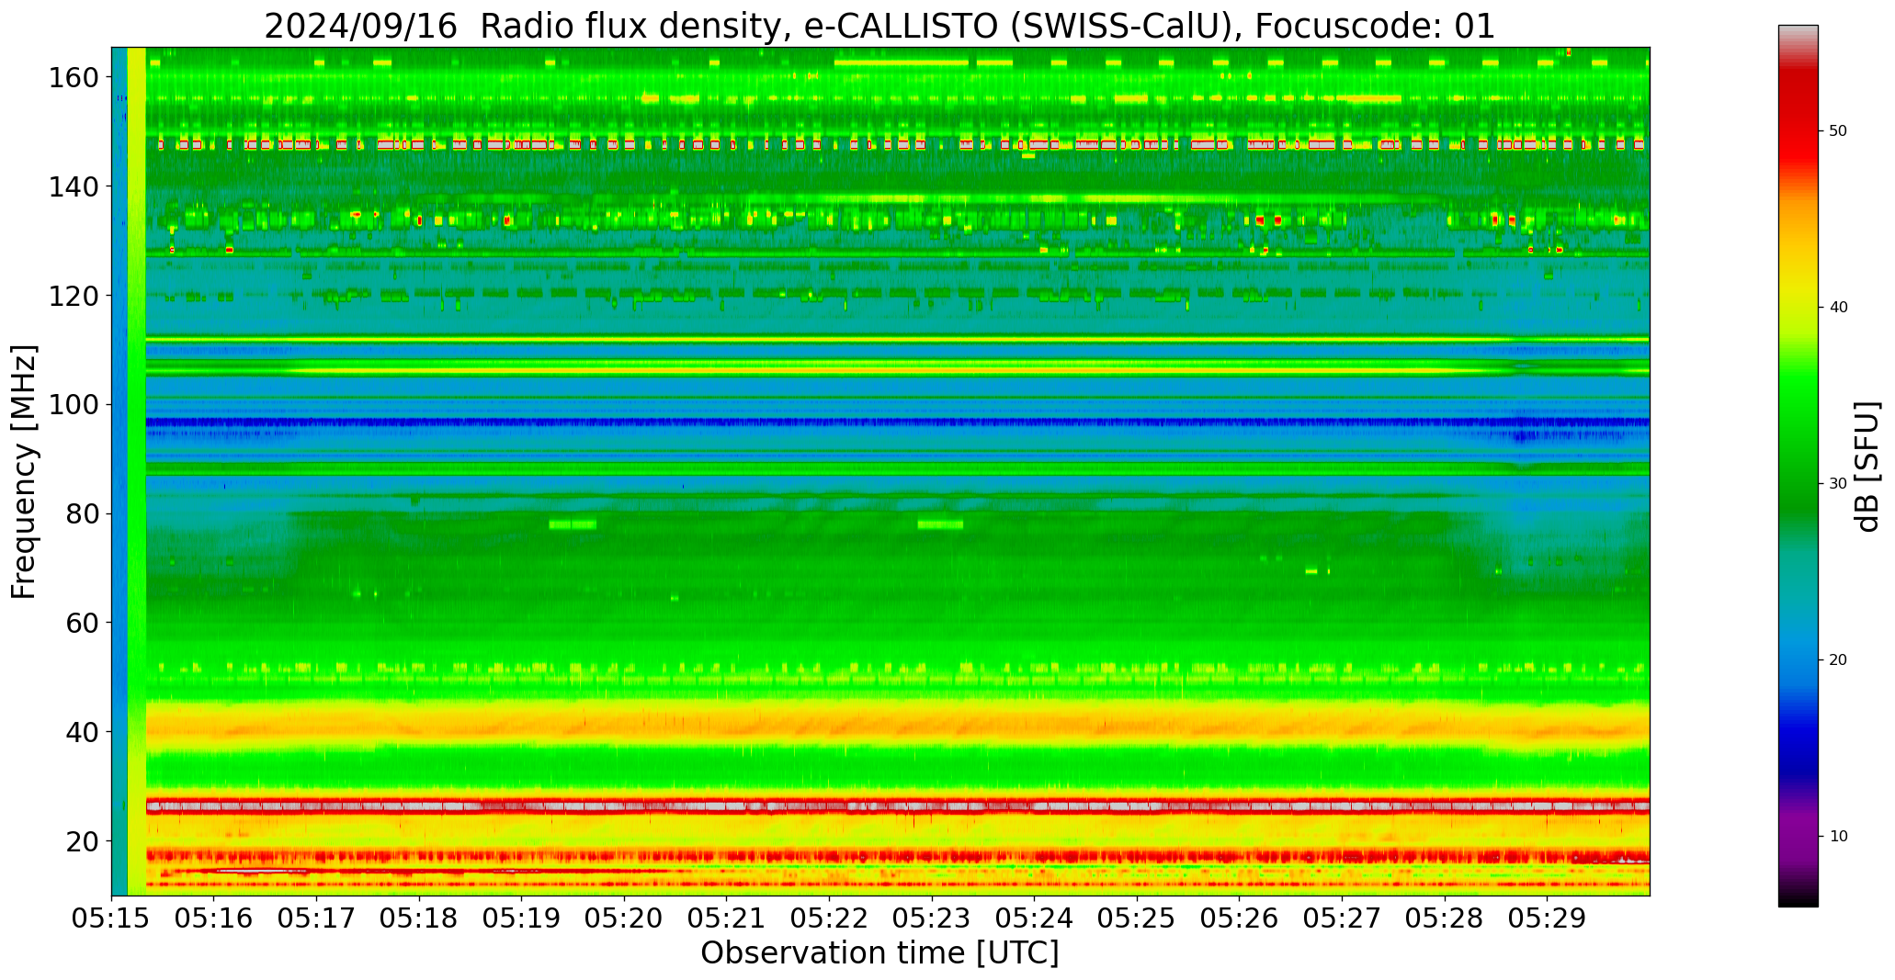Click the 05:29 time tick label
Image resolution: width=1895 pixels, height=980 pixels.
tap(1547, 919)
